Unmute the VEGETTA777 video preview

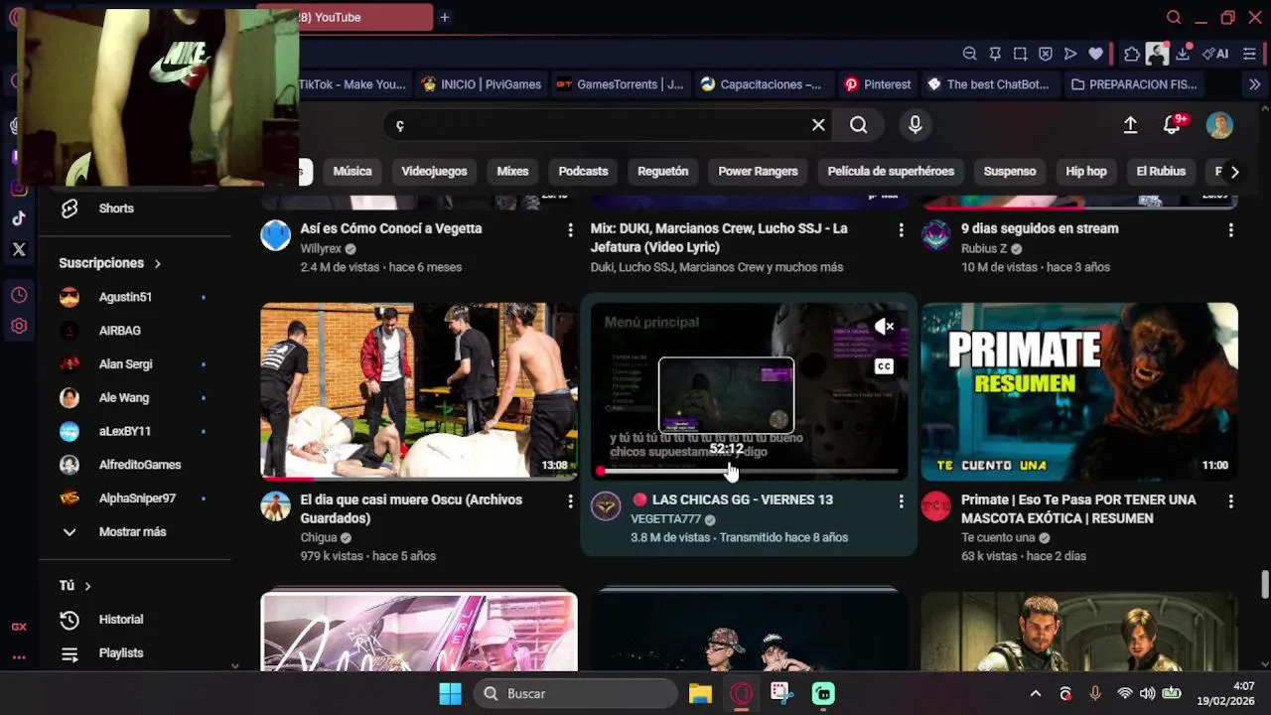coord(884,326)
